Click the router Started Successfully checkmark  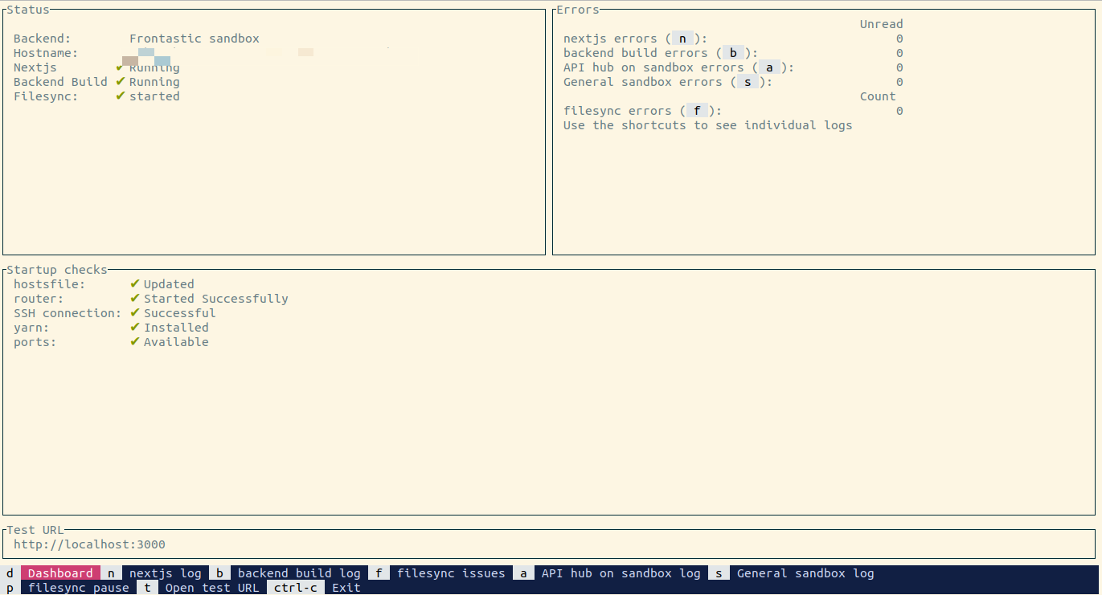point(134,299)
